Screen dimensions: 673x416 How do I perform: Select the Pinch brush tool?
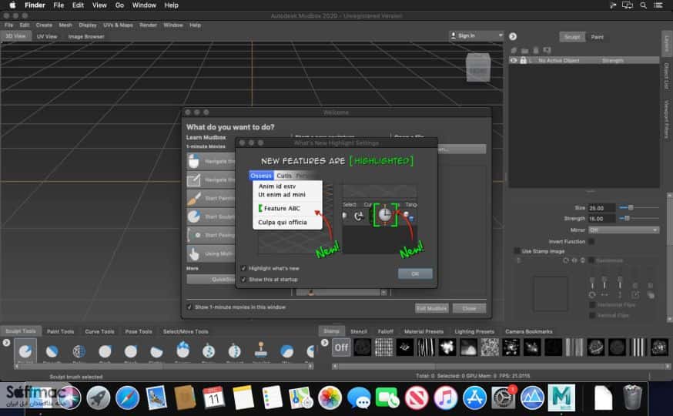tap(130, 351)
